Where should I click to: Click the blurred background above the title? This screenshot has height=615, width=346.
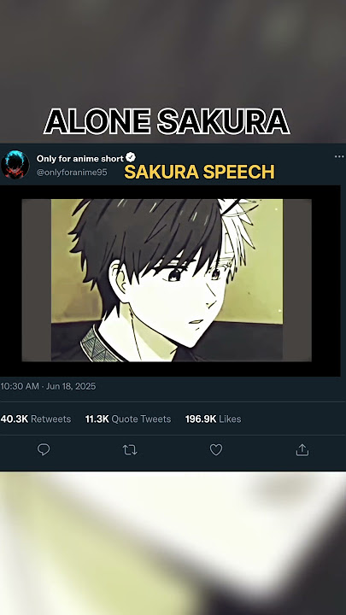coord(173,51)
